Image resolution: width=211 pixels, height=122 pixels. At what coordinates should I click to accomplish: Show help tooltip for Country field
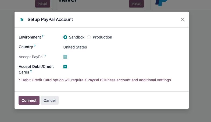(35, 46)
